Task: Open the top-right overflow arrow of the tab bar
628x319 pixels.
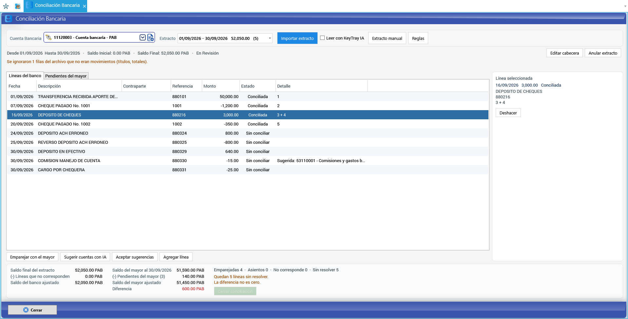Action: pos(625,6)
